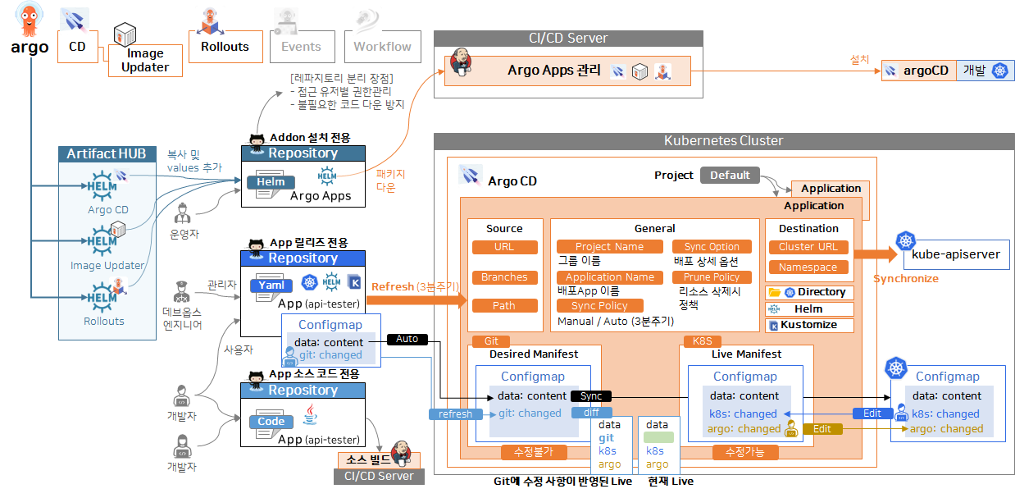
Task: Click Kubernetes icon beside kube-apiserver
Action: [905, 241]
